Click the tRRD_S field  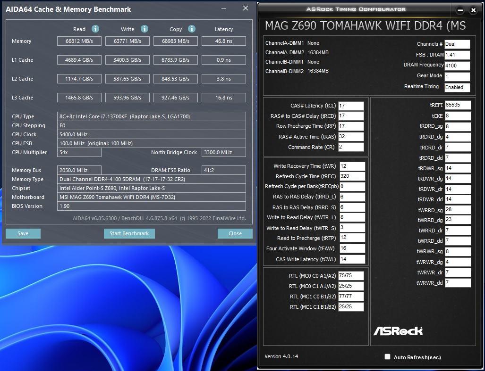click(352, 207)
